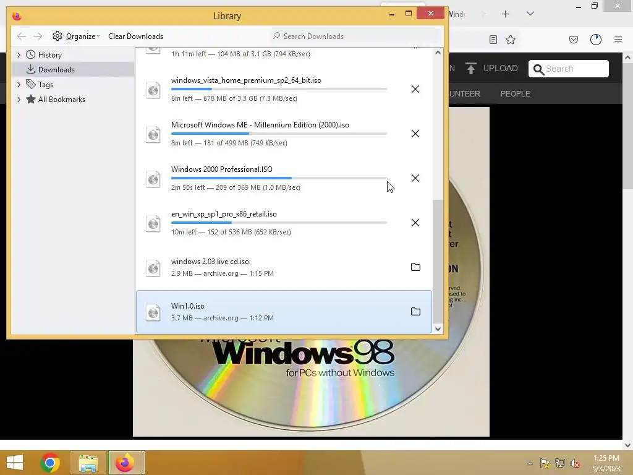Open the Organize gear menu

[x=76, y=36]
